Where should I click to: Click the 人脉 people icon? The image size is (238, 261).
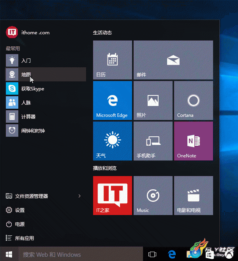12,102
